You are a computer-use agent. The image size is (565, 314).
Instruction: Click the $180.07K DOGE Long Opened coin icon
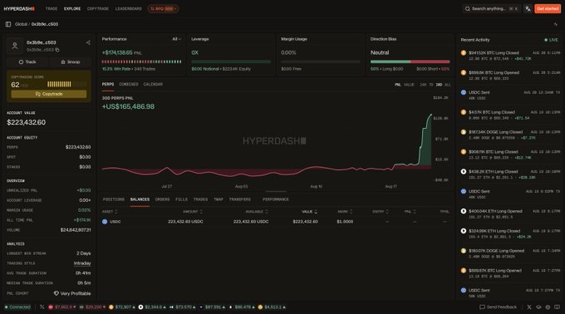point(464,251)
